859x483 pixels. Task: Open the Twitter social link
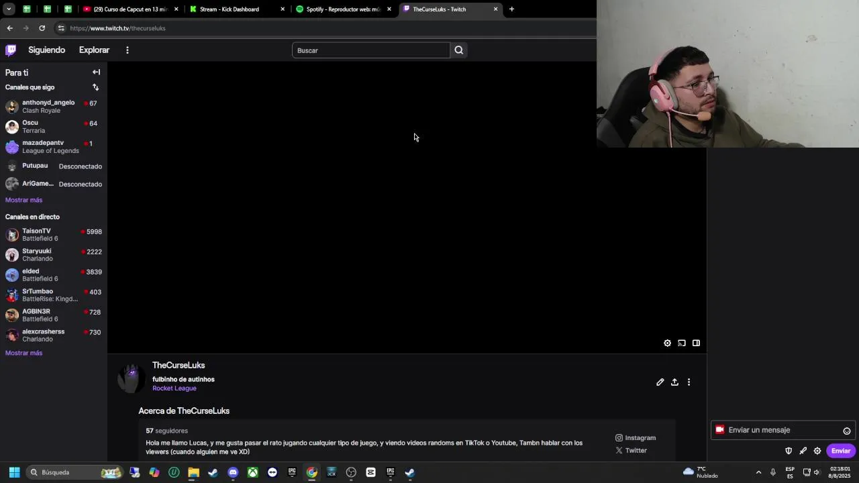tap(631, 451)
